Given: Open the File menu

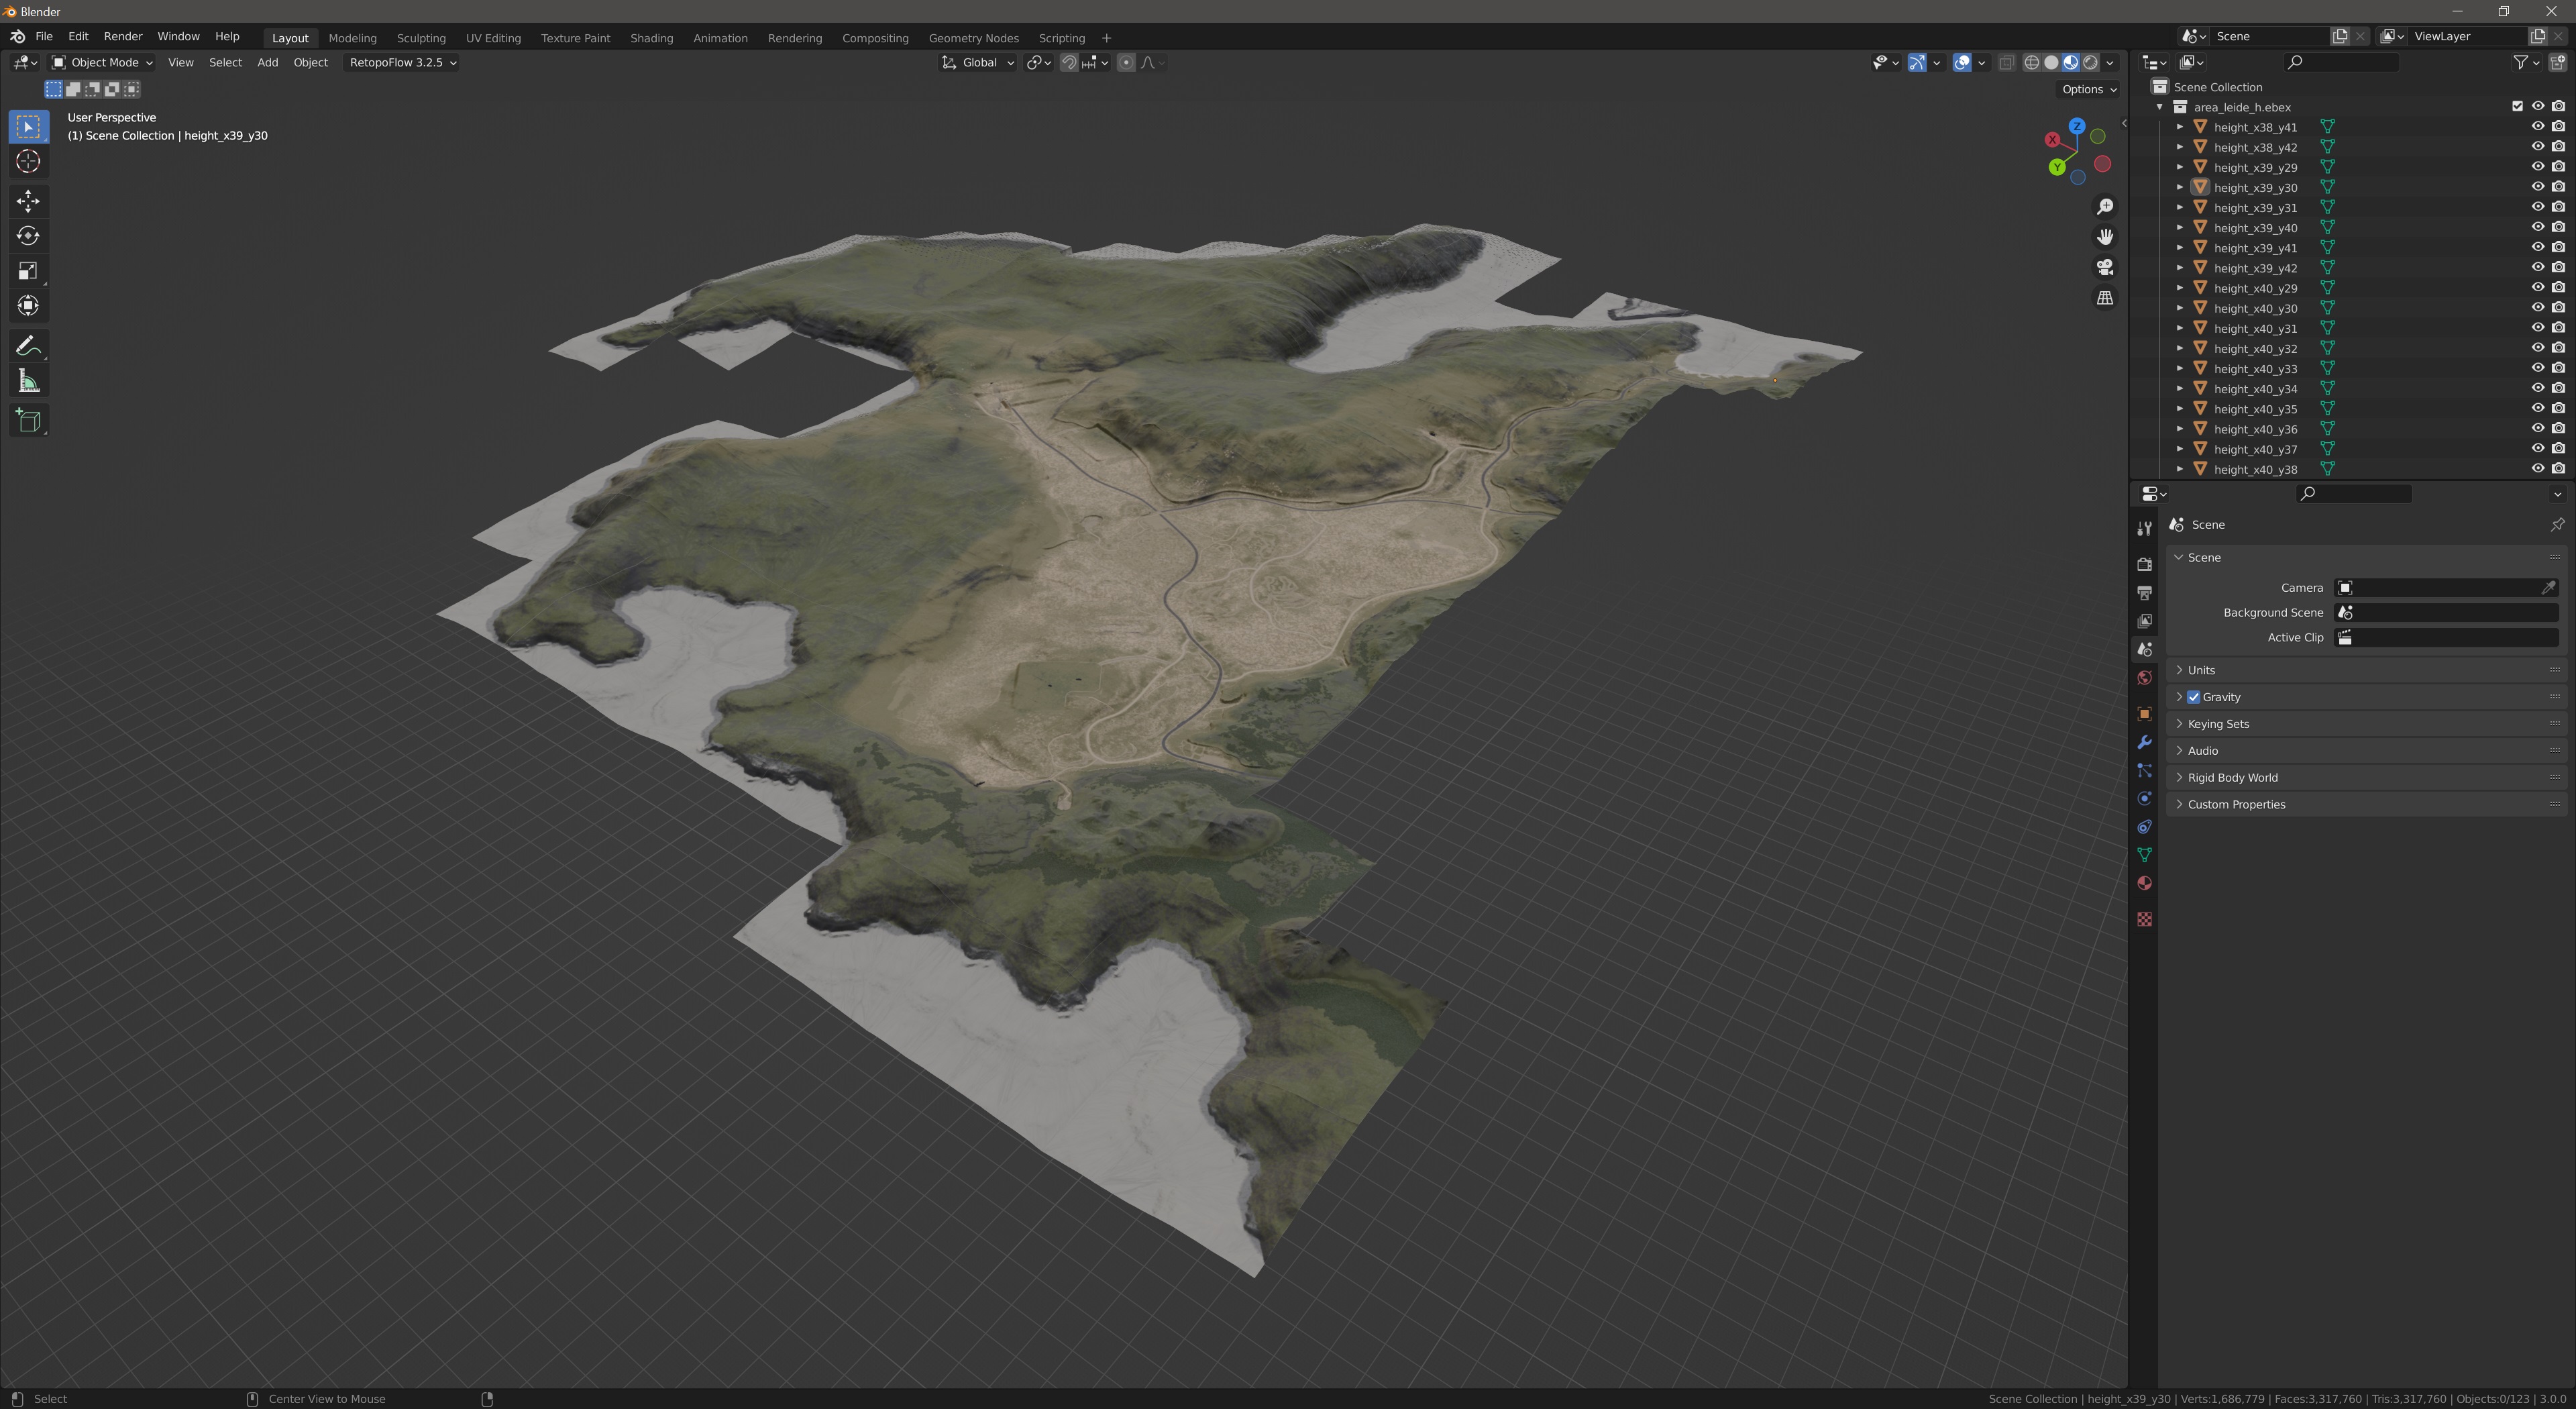Looking at the screenshot, I should coord(44,36).
